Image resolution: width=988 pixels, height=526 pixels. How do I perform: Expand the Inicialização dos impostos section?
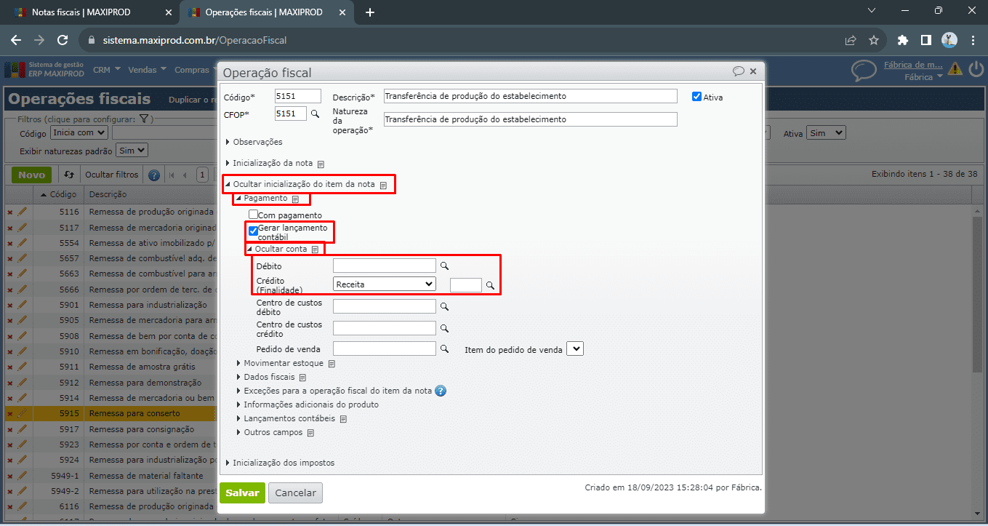tap(280, 463)
